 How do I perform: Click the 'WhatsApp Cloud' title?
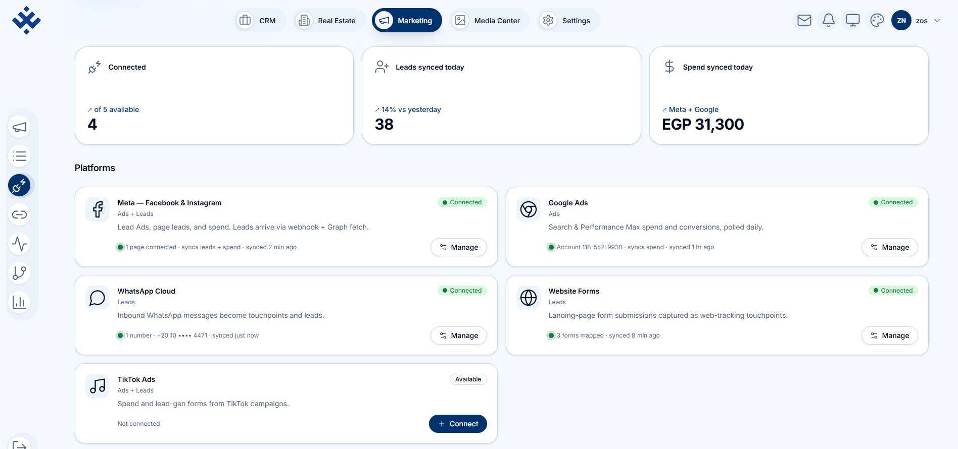[147, 291]
